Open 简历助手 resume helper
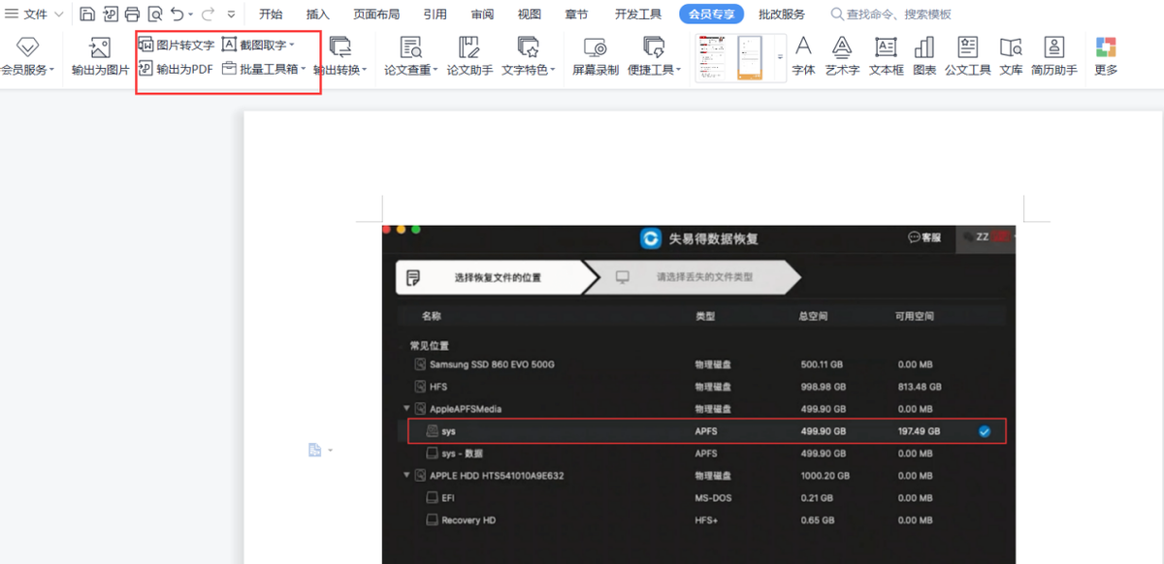The image size is (1164, 564). click(1053, 57)
